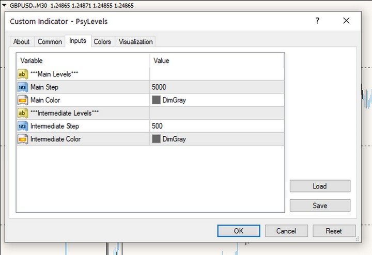Select the Intermediate Step variable label

pyautogui.click(x=55, y=126)
